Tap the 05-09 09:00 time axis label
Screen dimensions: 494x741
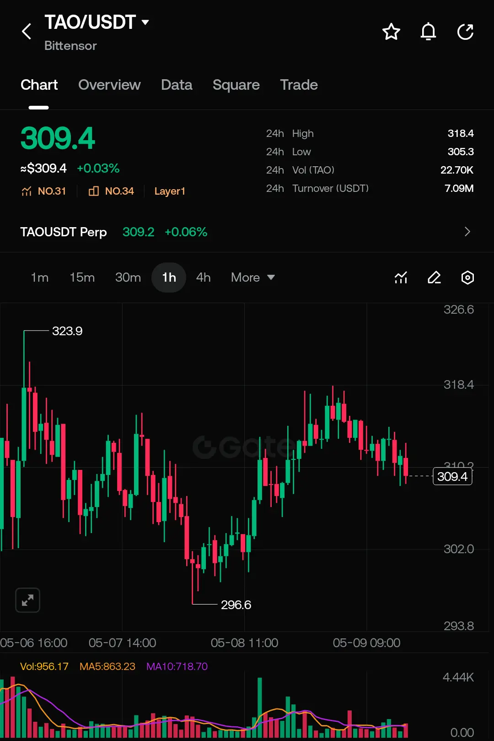(x=366, y=643)
